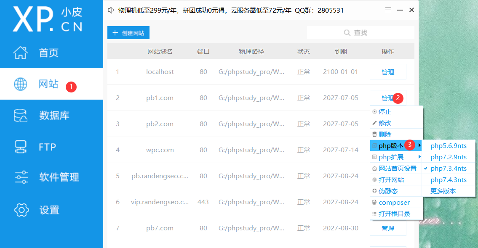Select the pb7.com domain cell
478x248 pixels.
point(160,228)
